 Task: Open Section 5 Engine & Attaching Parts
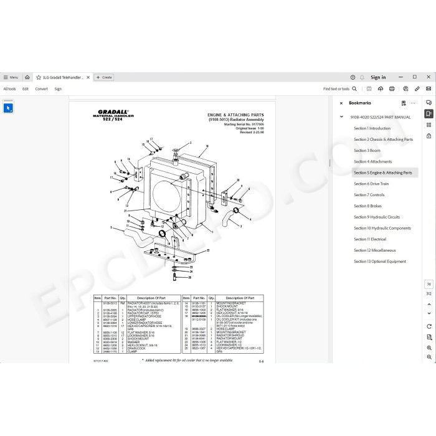pyautogui.click(x=385, y=173)
